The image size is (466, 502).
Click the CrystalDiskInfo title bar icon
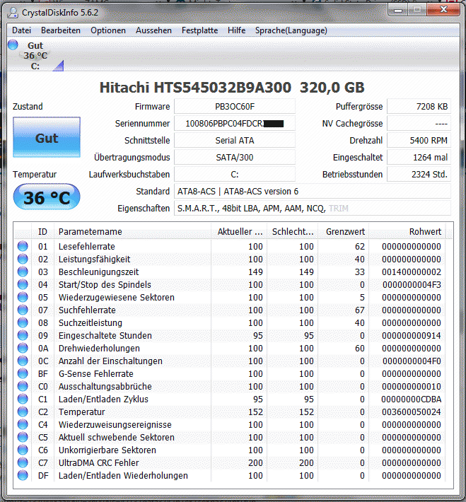coord(13,13)
